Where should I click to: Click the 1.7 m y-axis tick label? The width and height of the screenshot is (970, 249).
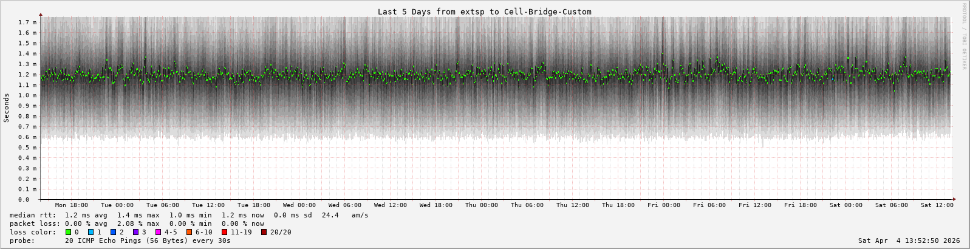pos(27,22)
